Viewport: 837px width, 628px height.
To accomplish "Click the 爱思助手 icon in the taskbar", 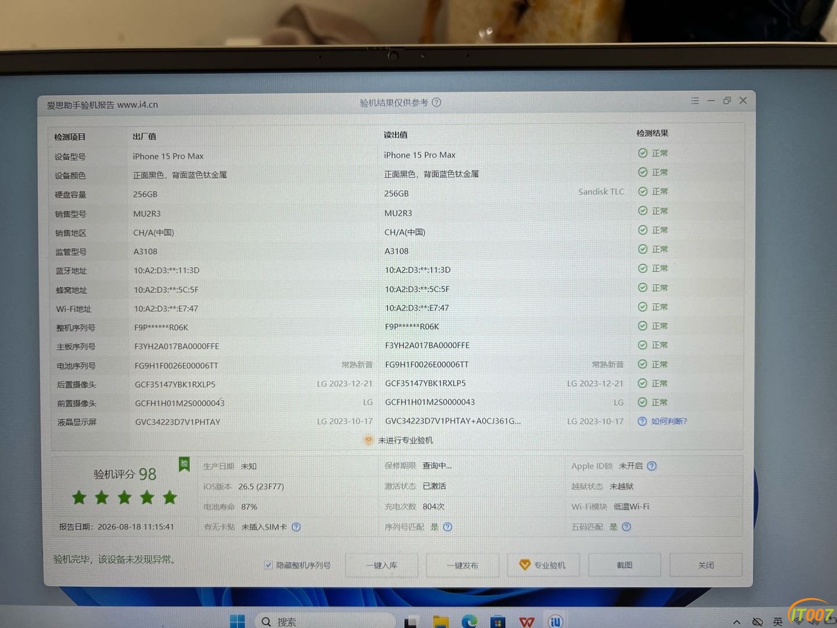I will [x=556, y=622].
